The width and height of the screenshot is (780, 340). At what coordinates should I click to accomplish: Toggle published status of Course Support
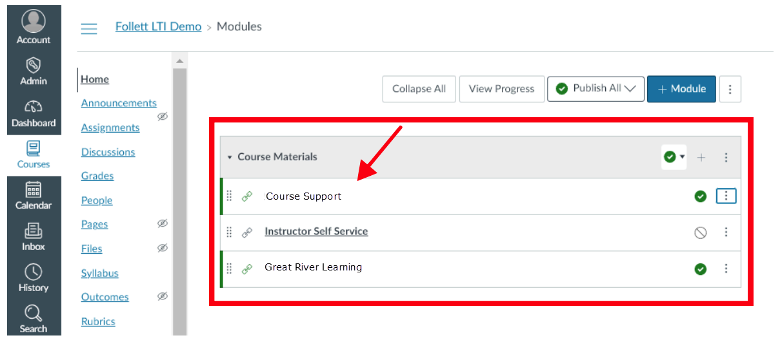tap(701, 196)
